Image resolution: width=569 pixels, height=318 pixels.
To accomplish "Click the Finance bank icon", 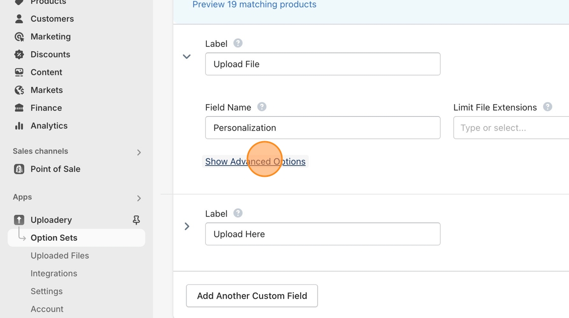I will pos(19,108).
